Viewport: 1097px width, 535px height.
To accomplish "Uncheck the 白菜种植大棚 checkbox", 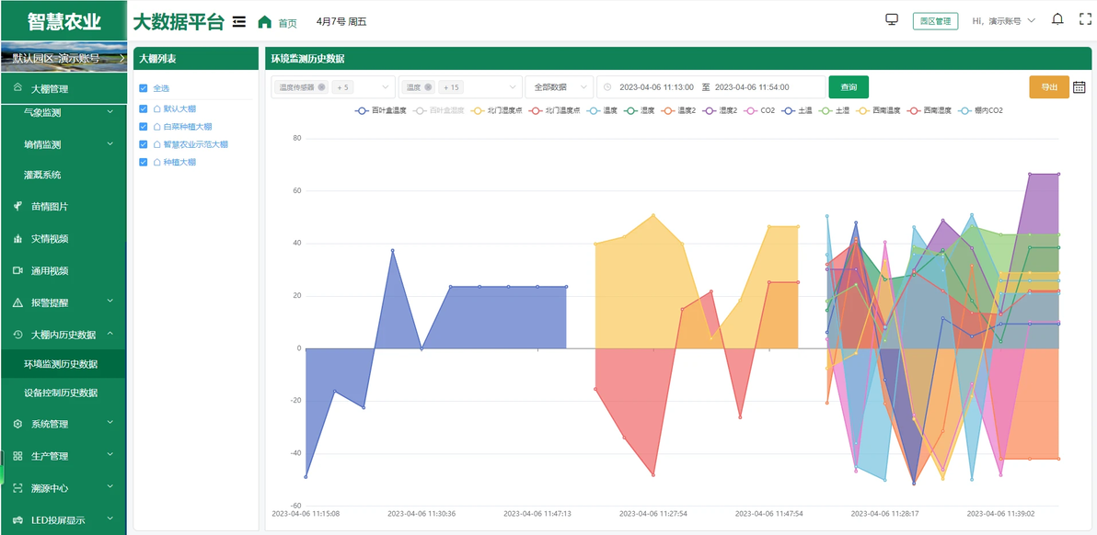I will coord(144,127).
